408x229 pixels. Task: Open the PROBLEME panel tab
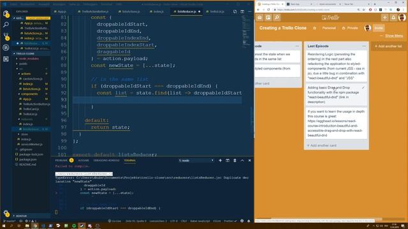click(x=61, y=160)
